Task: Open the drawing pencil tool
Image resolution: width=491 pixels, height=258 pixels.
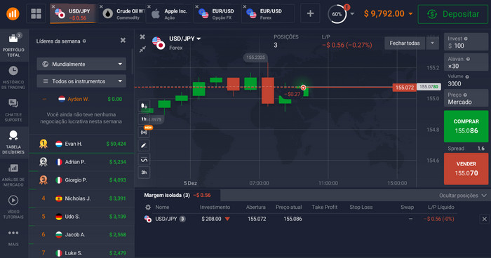Action: pos(144,146)
